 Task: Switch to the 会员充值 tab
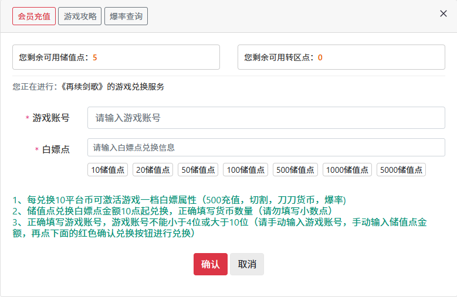pyautogui.click(x=34, y=16)
